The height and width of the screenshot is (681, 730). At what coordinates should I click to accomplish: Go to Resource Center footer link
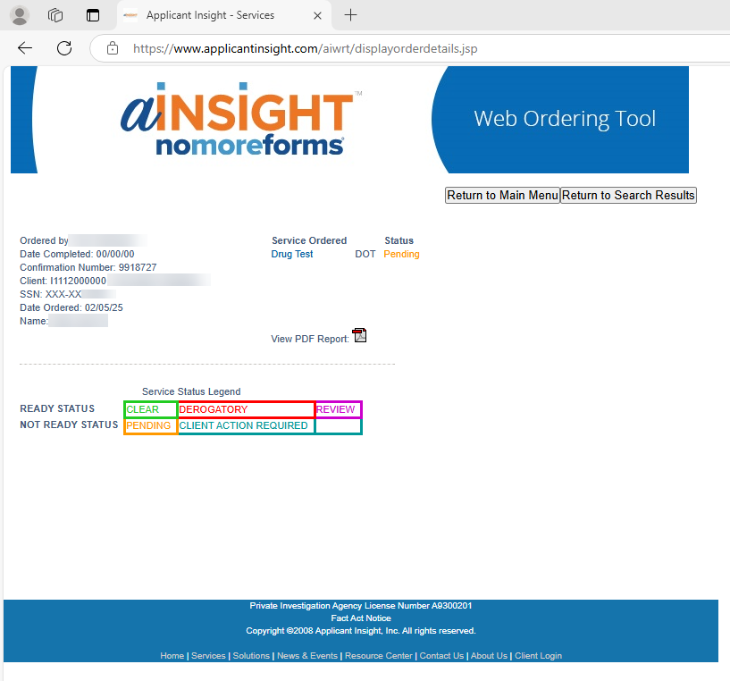pos(379,656)
